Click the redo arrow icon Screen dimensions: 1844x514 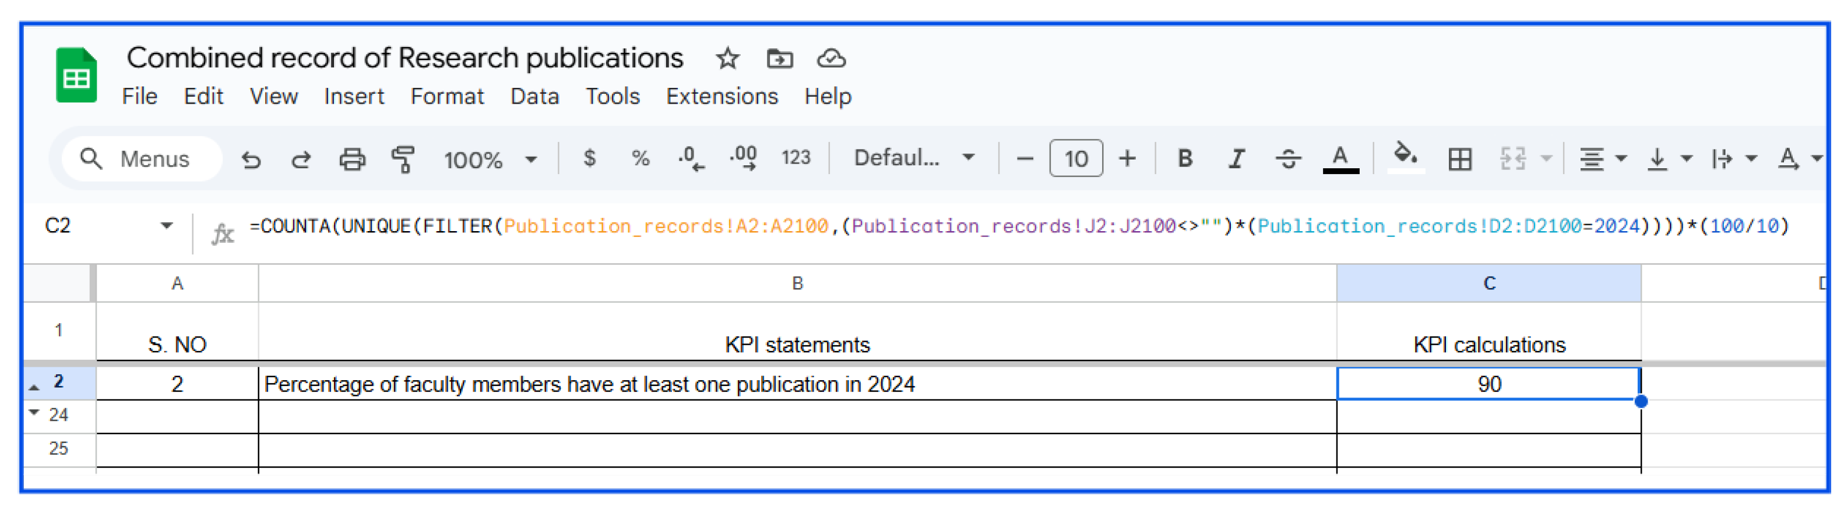pos(301,159)
